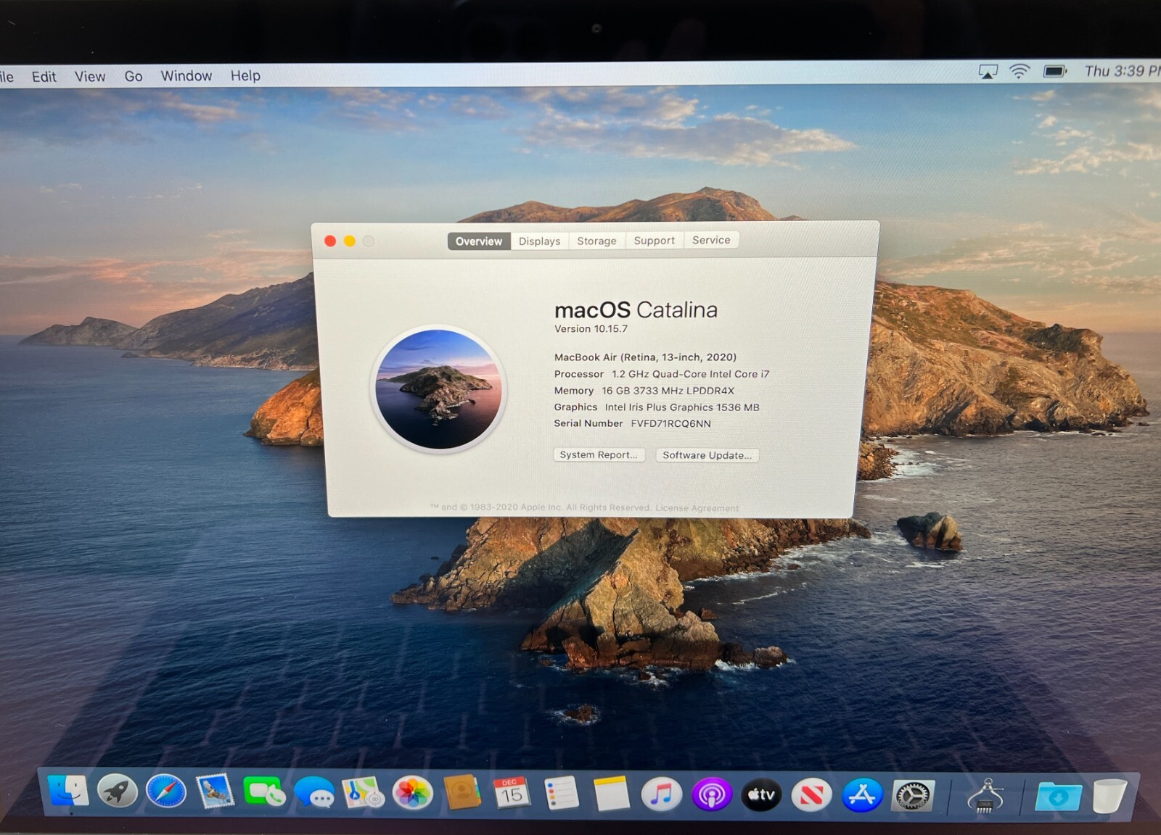The image size is (1161, 835).
Task: Open Maps app in the Dock
Action: 363,793
